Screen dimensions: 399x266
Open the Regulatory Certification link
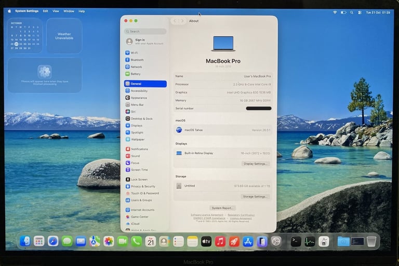[x=241, y=215]
